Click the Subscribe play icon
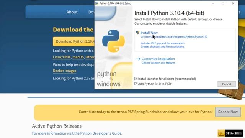The height and width of the screenshot is (138, 245). 221,133
